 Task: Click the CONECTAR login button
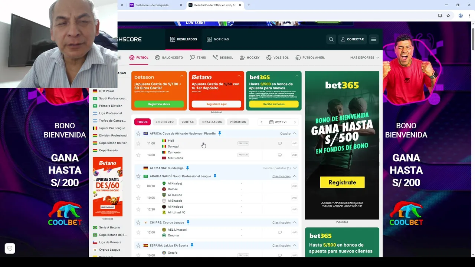point(353,39)
